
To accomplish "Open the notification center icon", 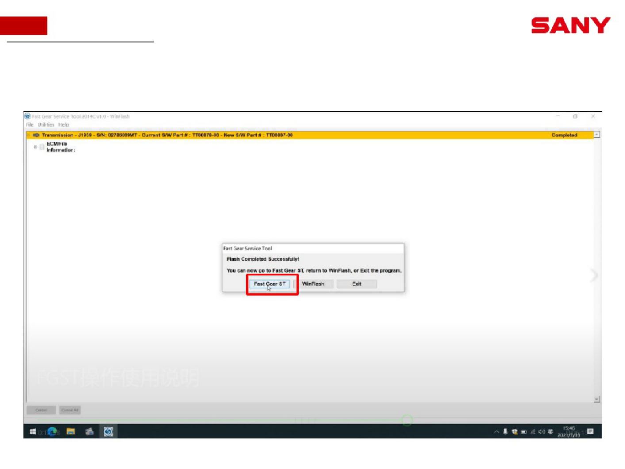I will pyautogui.click(x=590, y=431).
